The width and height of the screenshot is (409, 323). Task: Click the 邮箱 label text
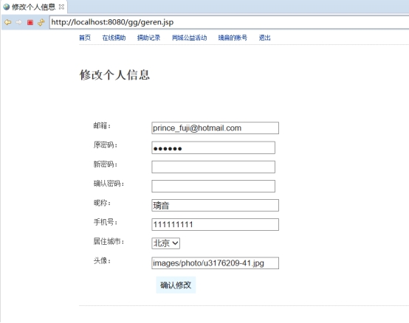102,126
